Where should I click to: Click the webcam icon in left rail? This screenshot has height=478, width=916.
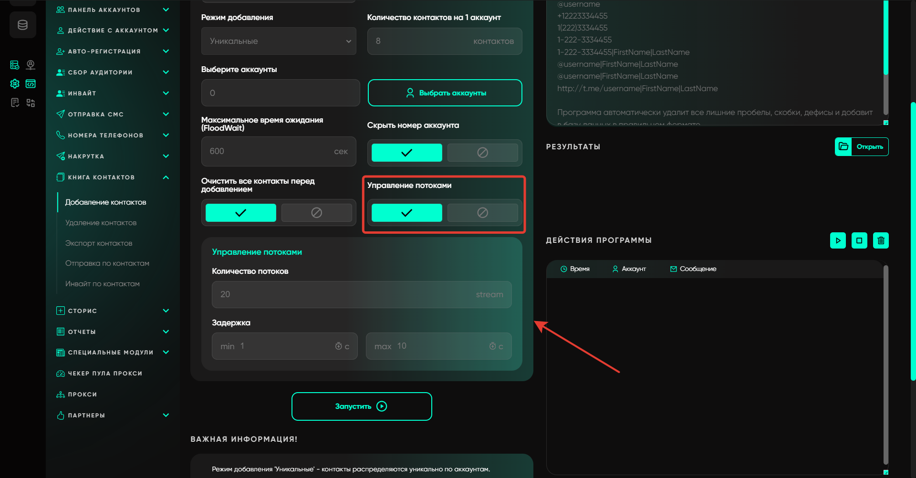(31, 64)
